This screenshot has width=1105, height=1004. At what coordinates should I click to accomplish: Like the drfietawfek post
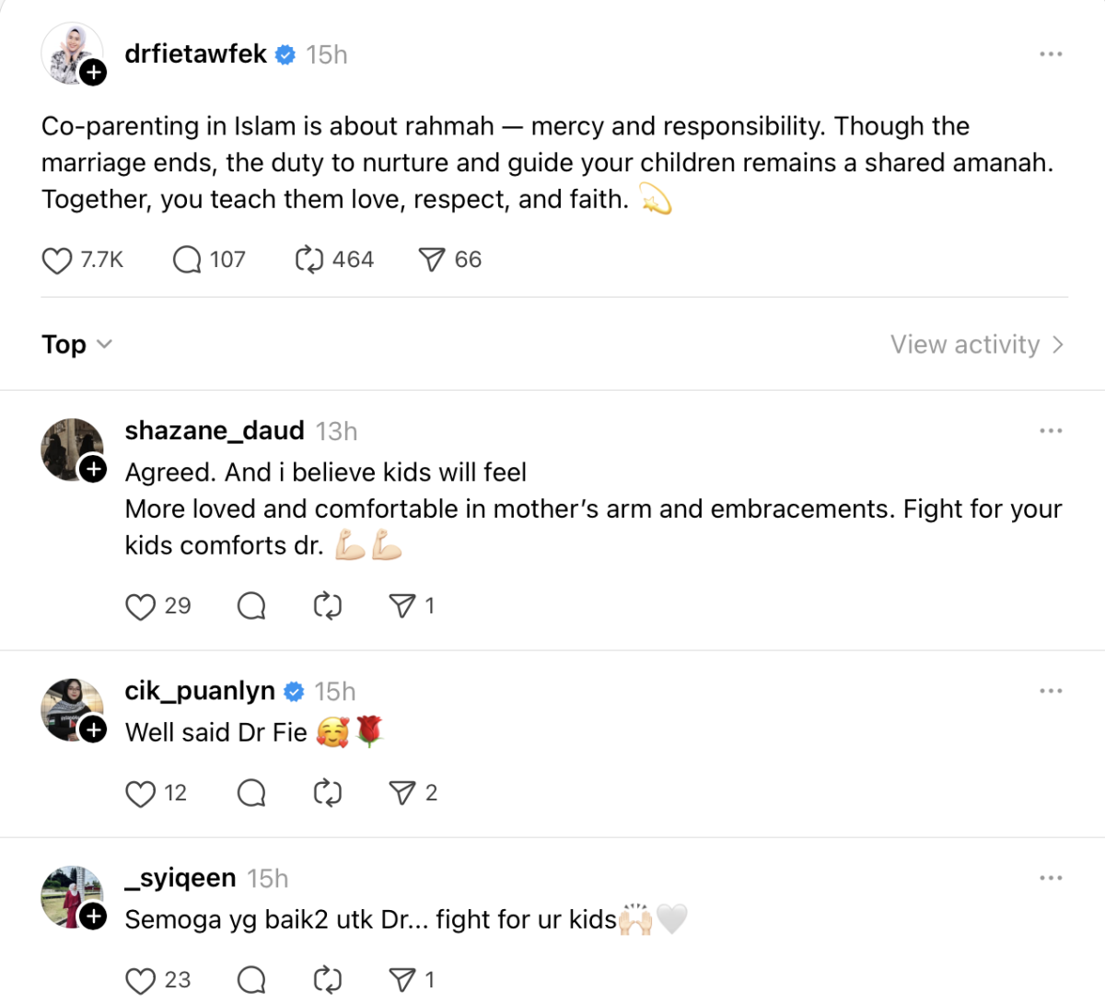(x=57, y=261)
